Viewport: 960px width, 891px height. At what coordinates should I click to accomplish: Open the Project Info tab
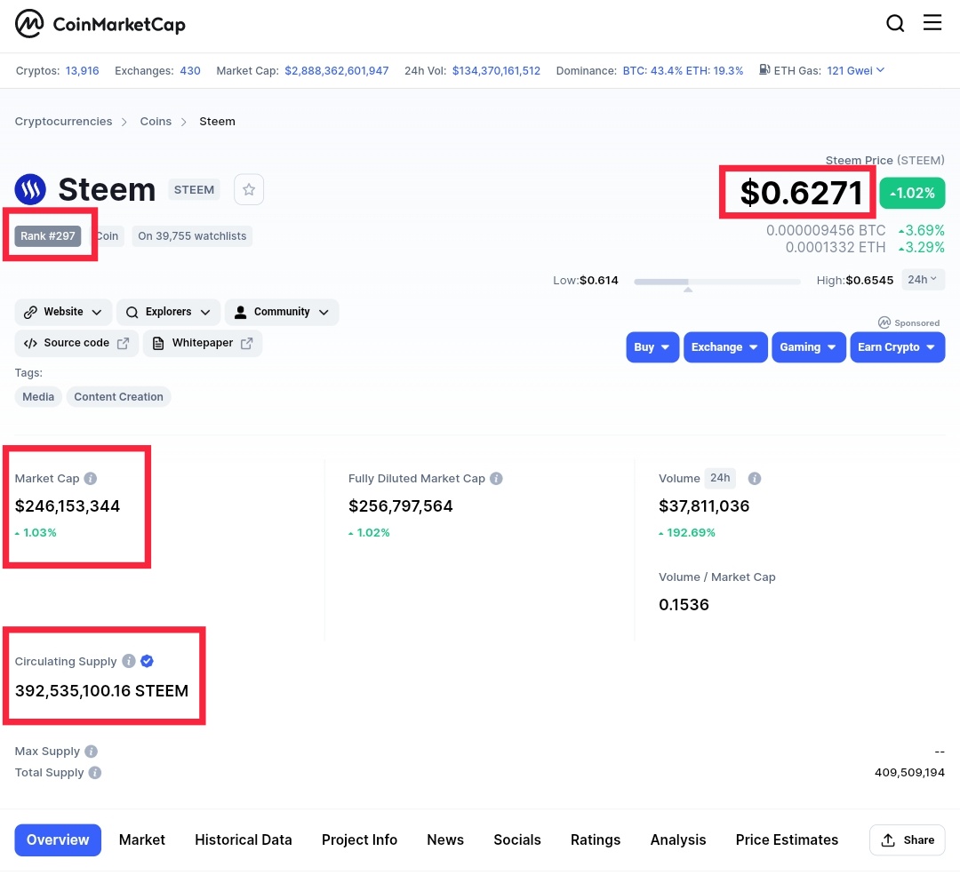359,839
